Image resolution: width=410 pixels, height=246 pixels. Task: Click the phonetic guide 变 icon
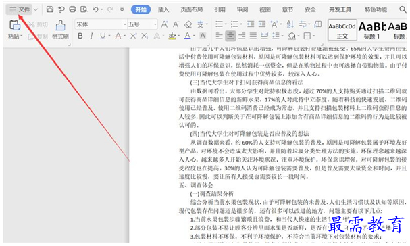coord(201,24)
